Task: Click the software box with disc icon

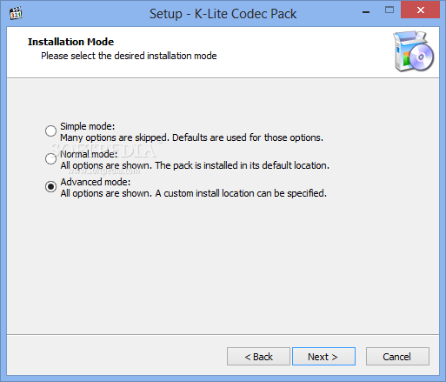Action: point(414,51)
